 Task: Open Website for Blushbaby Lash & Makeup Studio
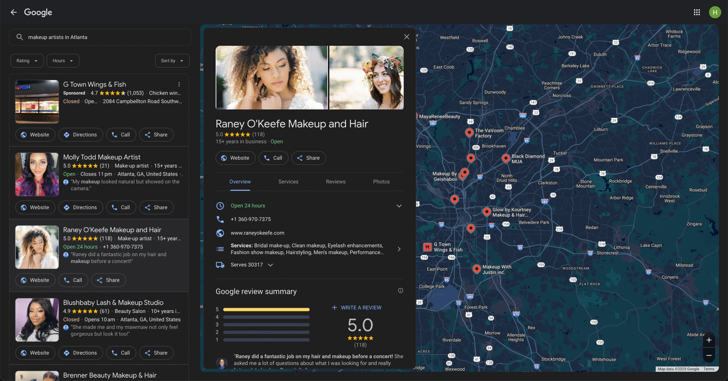(x=35, y=353)
